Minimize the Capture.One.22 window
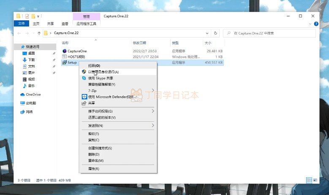329x195 pixels. point(288,16)
